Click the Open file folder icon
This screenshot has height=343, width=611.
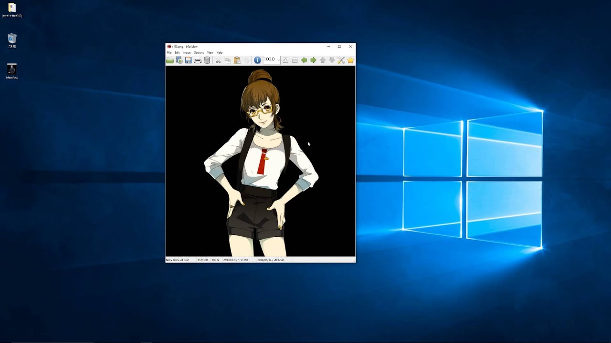tap(169, 60)
